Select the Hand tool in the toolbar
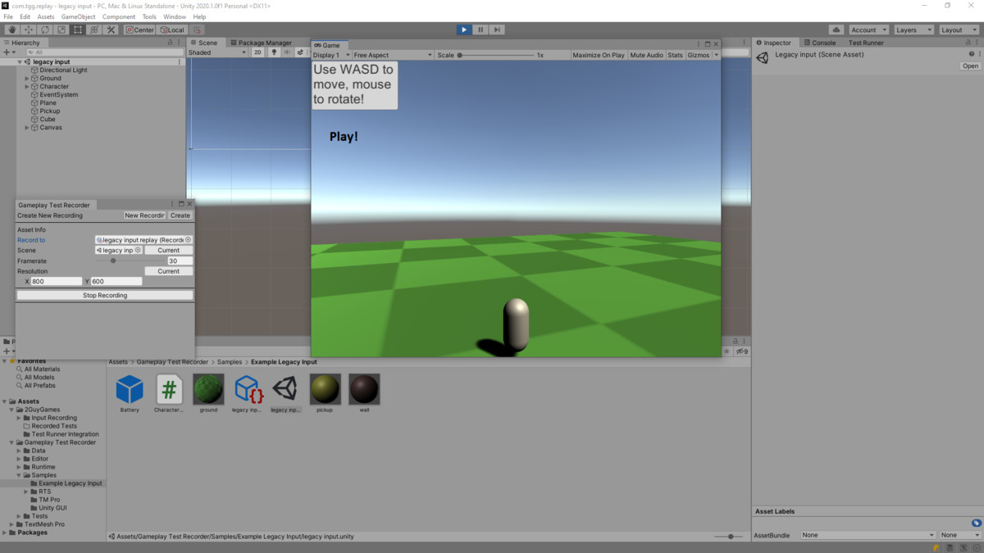This screenshot has width=984, height=553. [x=11, y=29]
